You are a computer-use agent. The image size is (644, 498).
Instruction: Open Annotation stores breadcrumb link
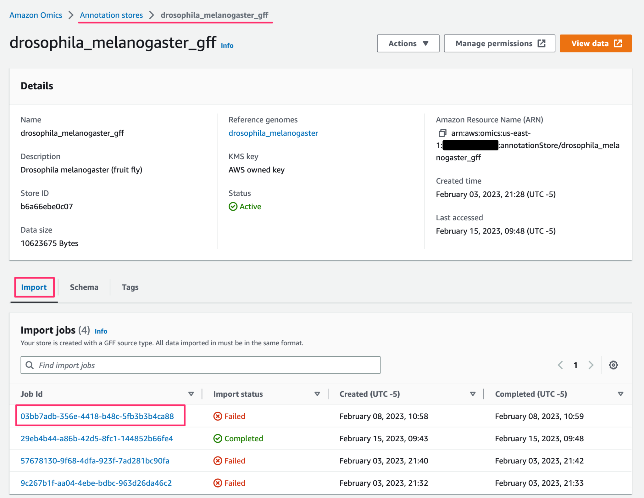111,15
